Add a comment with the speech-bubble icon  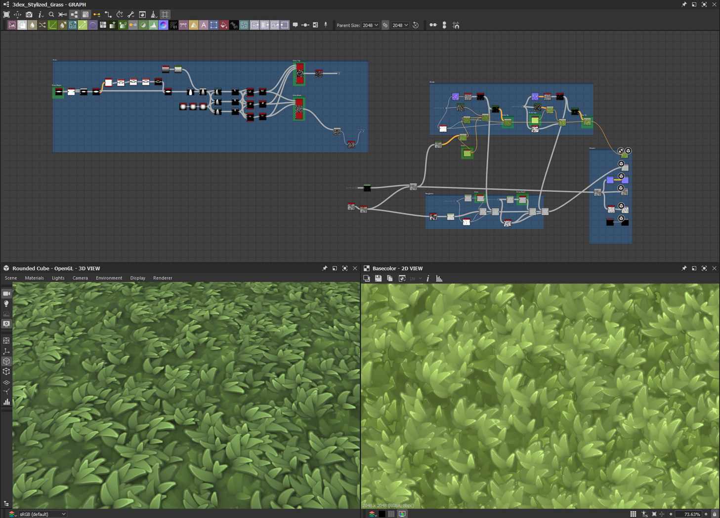[x=296, y=25]
